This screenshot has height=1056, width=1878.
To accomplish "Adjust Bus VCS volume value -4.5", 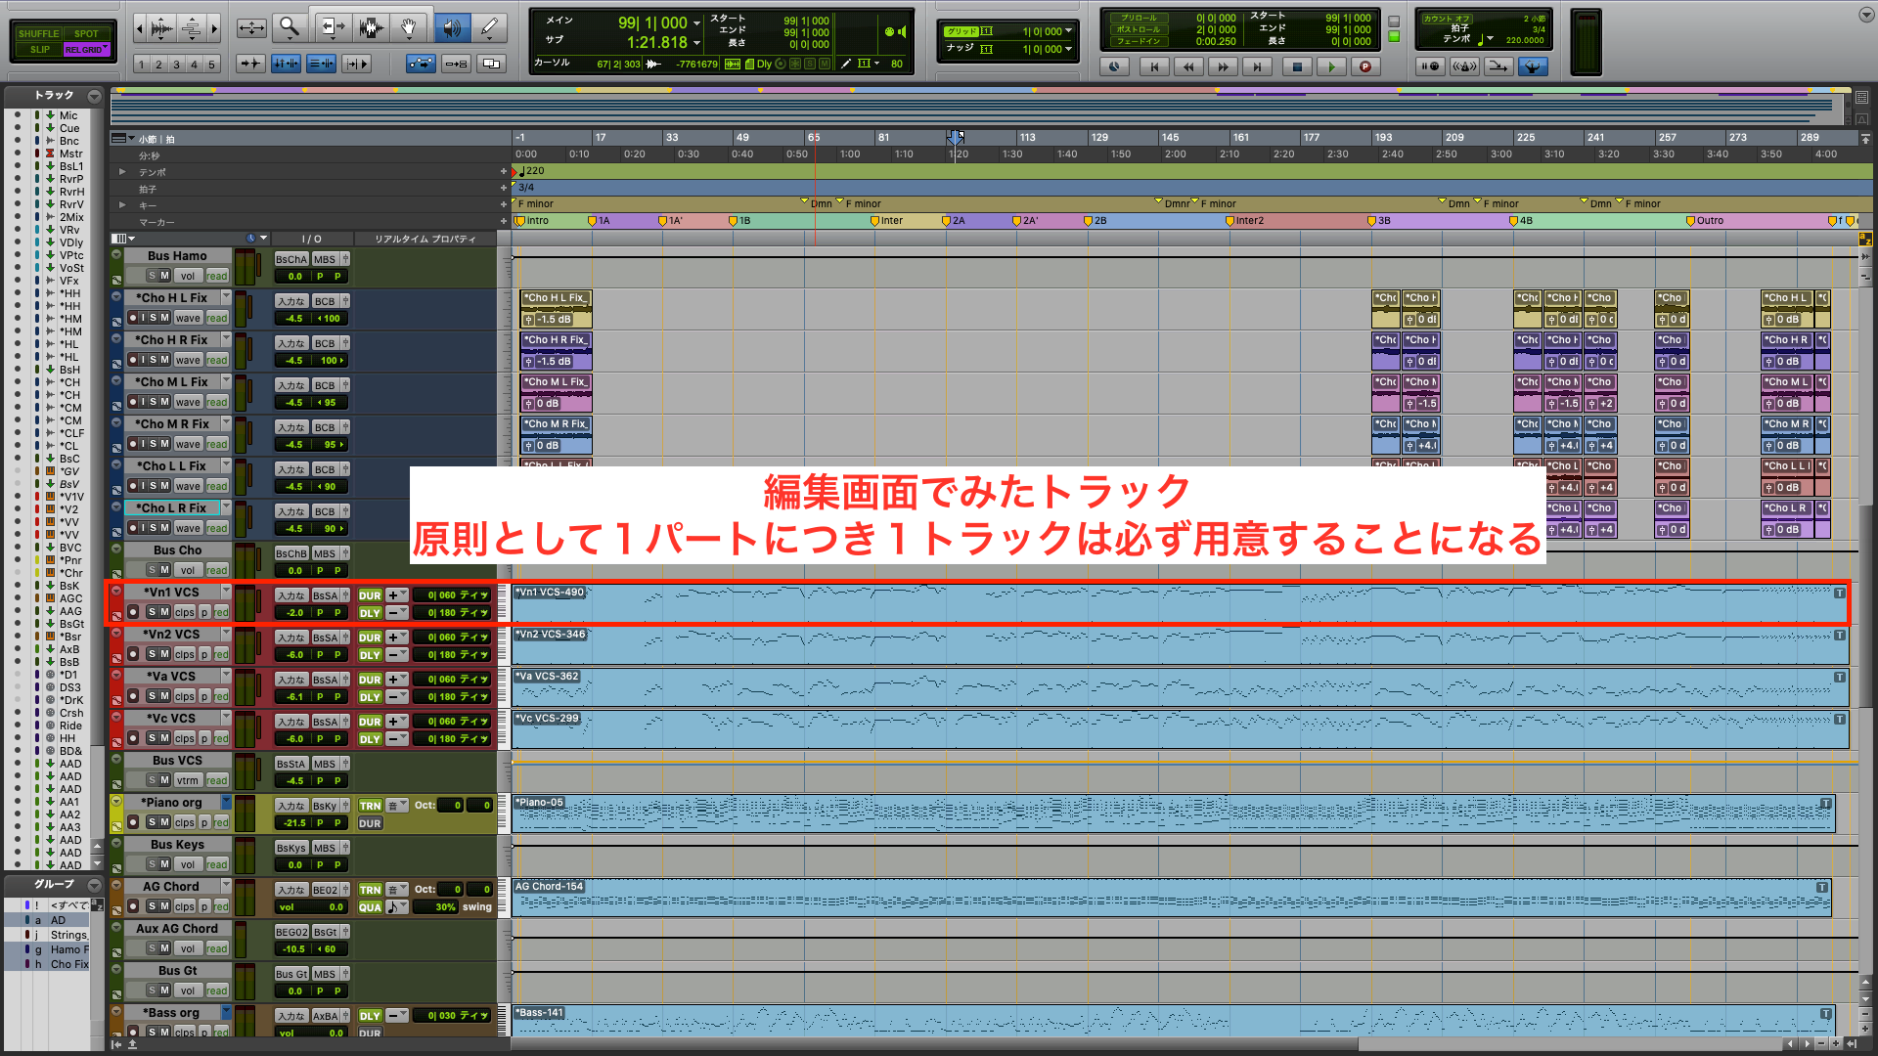I will point(295,780).
